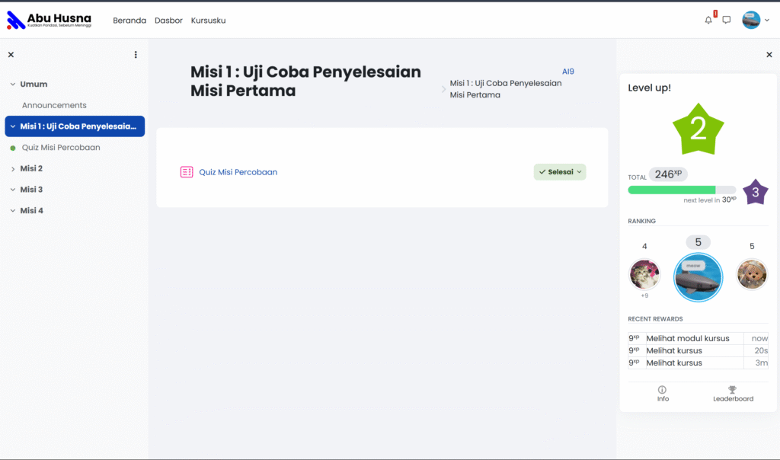Screen dimensions: 780x460
Task: Open the course index three-dot menu
Action: 136,55
